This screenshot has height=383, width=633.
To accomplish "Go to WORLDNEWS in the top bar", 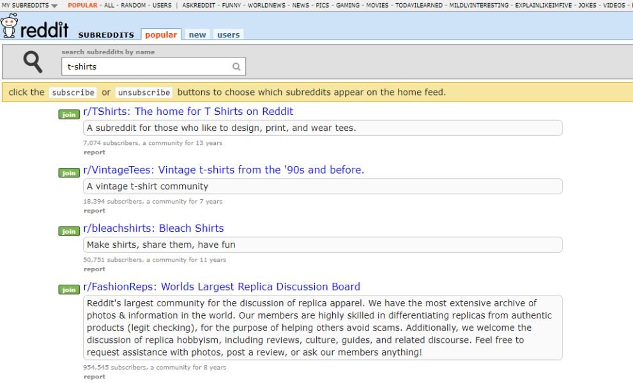I will coord(266,5).
